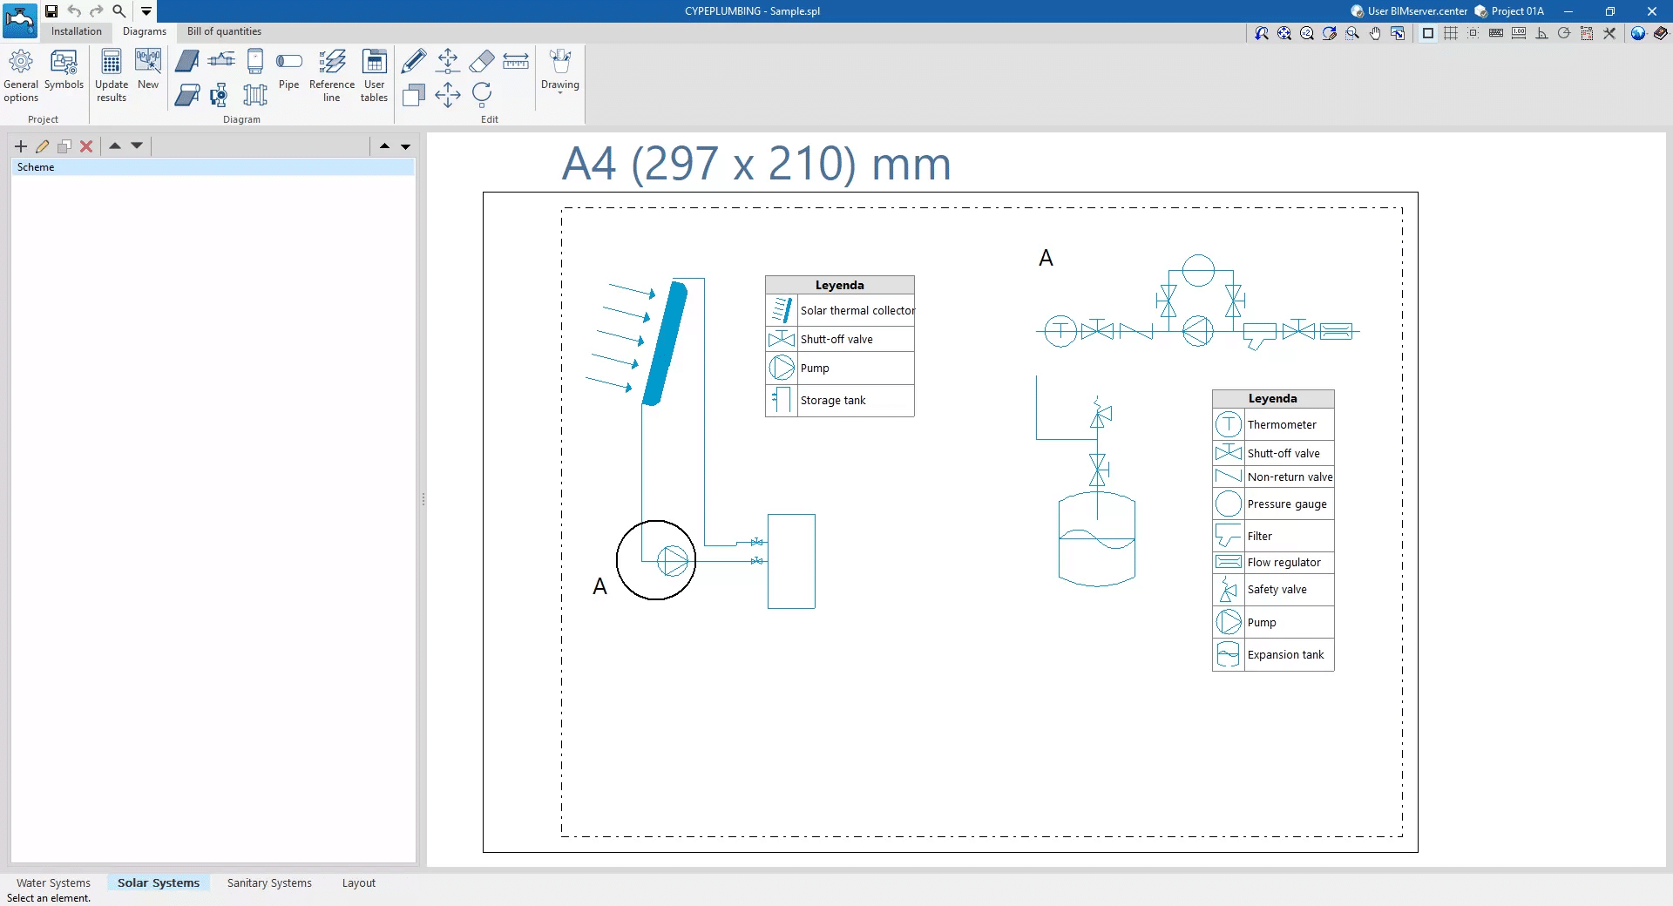
Task: Click the rotate element tool
Action: (x=481, y=94)
